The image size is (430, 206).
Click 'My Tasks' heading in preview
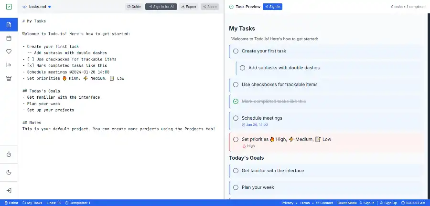point(242,29)
